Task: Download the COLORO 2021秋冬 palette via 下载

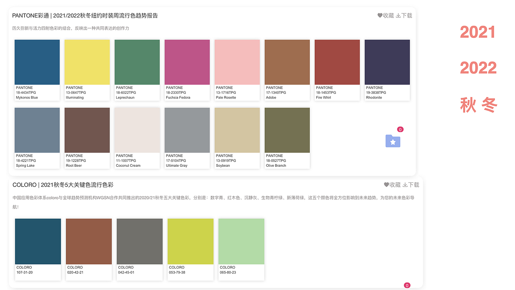Action: 411,185
